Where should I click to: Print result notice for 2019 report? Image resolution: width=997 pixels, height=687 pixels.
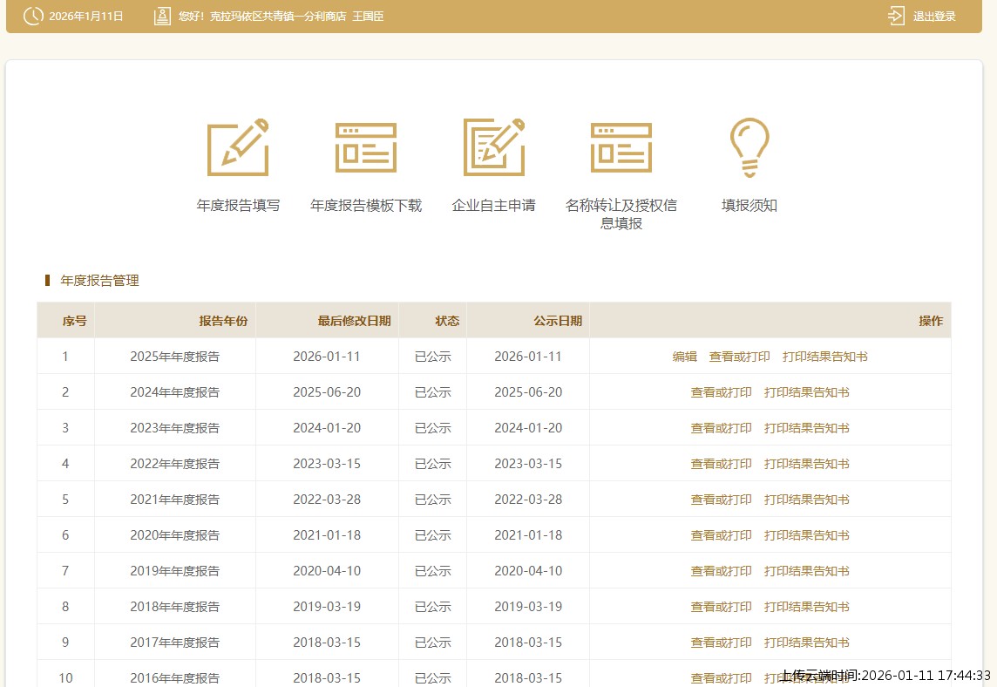click(x=806, y=571)
